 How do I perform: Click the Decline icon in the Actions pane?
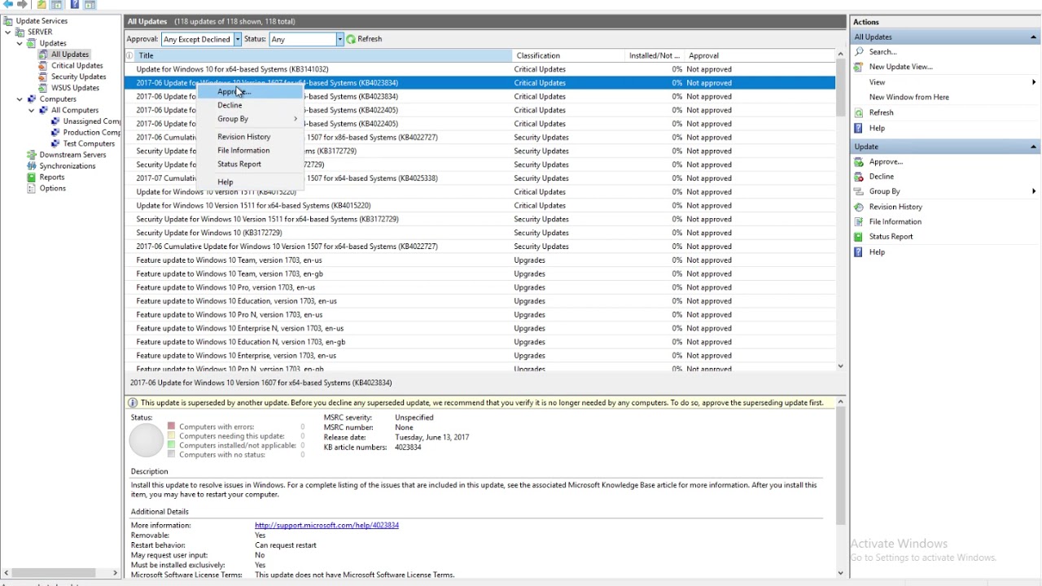pos(859,176)
